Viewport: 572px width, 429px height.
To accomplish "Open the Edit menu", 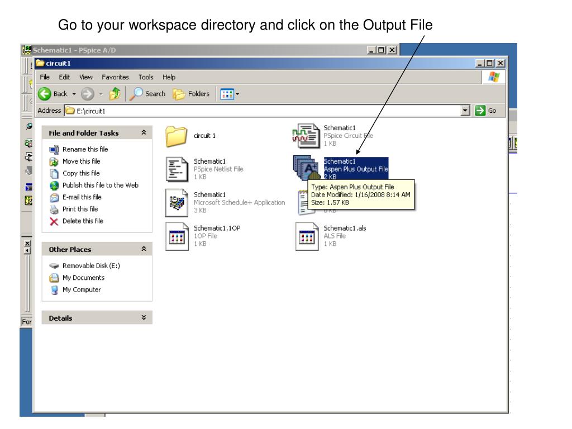I will coord(64,77).
